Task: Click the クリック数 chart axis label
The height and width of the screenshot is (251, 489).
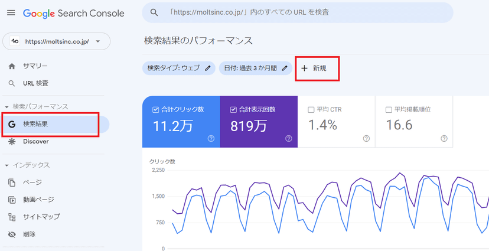Action: 162,161
